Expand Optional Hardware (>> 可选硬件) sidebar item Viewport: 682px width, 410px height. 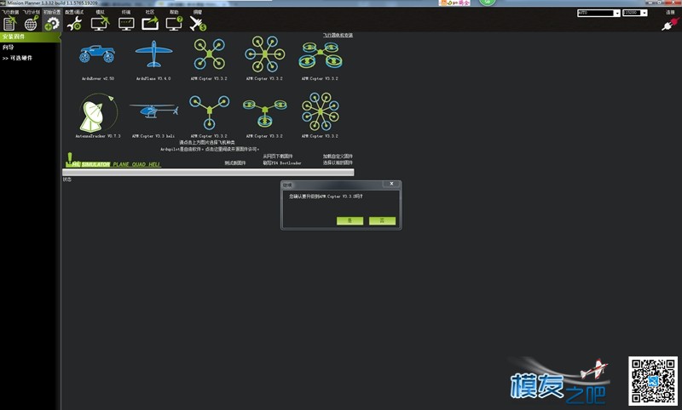pyautogui.click(x=17, y=58)
